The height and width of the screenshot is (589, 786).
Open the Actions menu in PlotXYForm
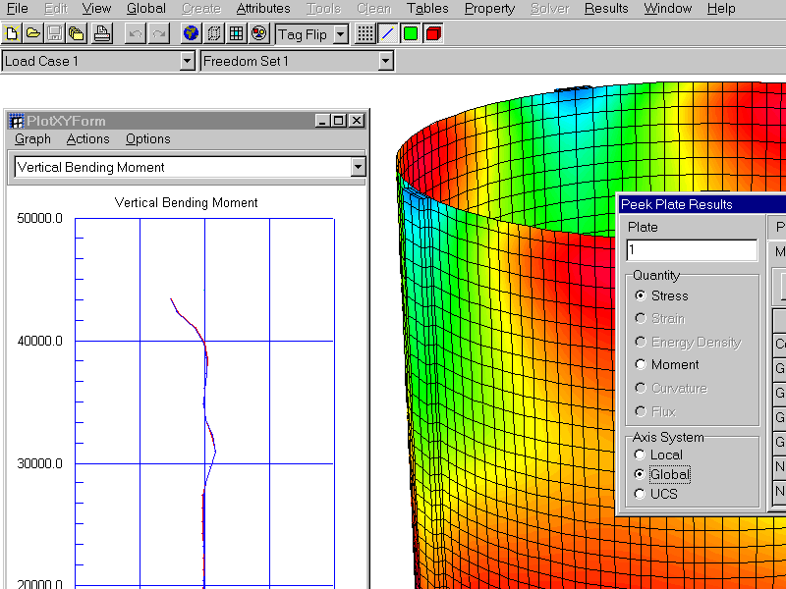pos(87,139)
